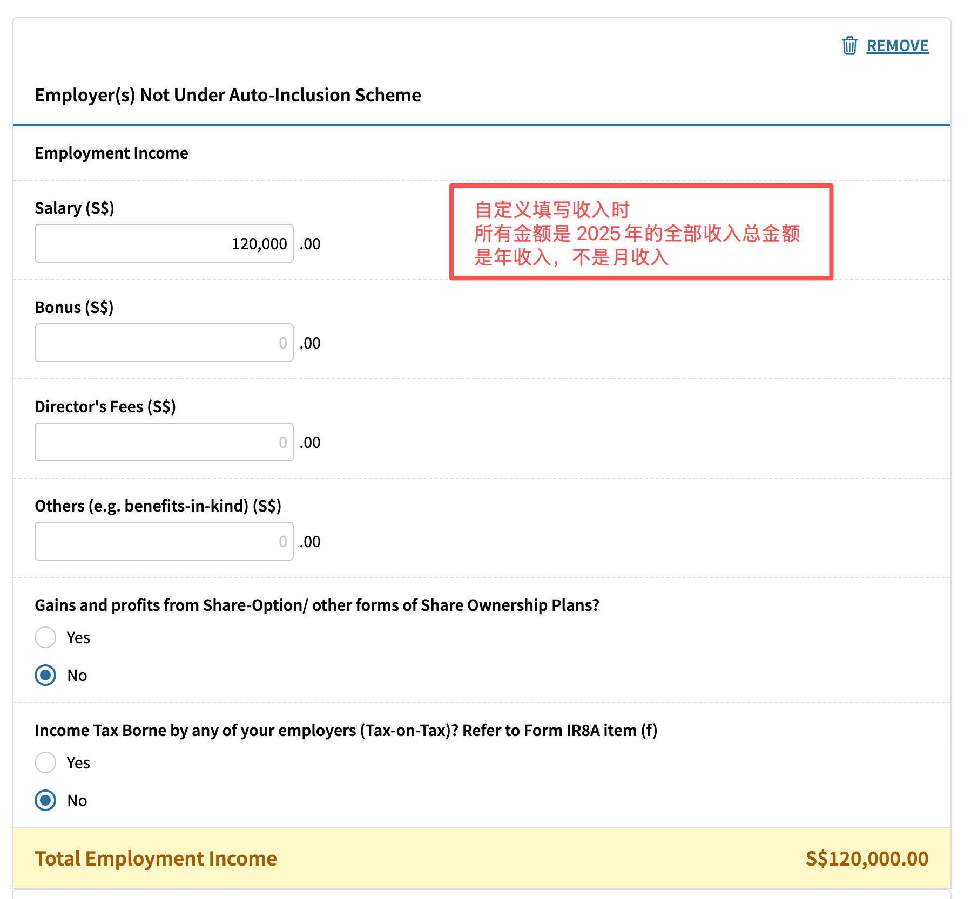971x899 pixels.
Task: Select Yes for Share-Option gains question
Action: click(x=46, y=637)
